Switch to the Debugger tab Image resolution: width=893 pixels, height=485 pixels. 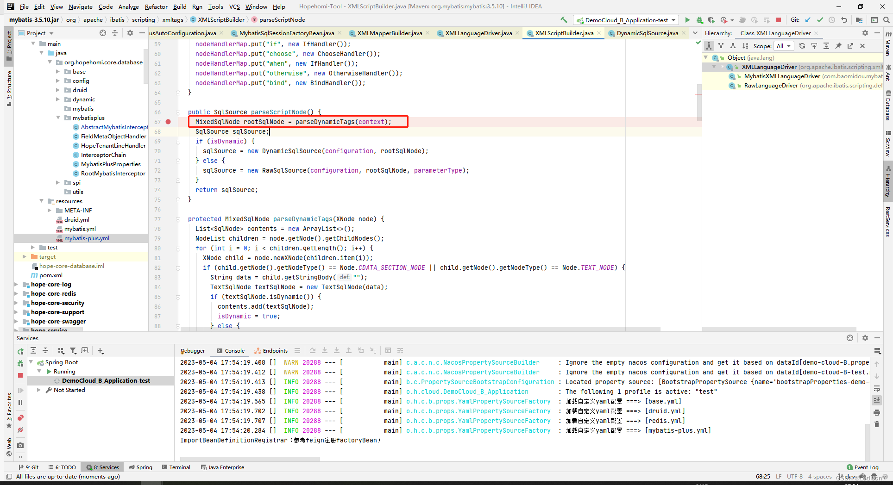click(193, 351)
